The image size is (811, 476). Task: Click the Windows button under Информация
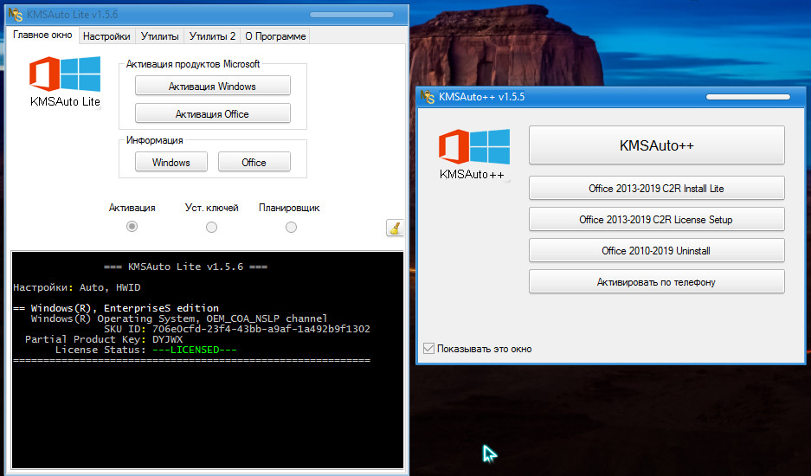click(171, 162)
